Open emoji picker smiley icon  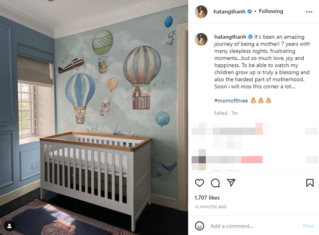[199, 226]
